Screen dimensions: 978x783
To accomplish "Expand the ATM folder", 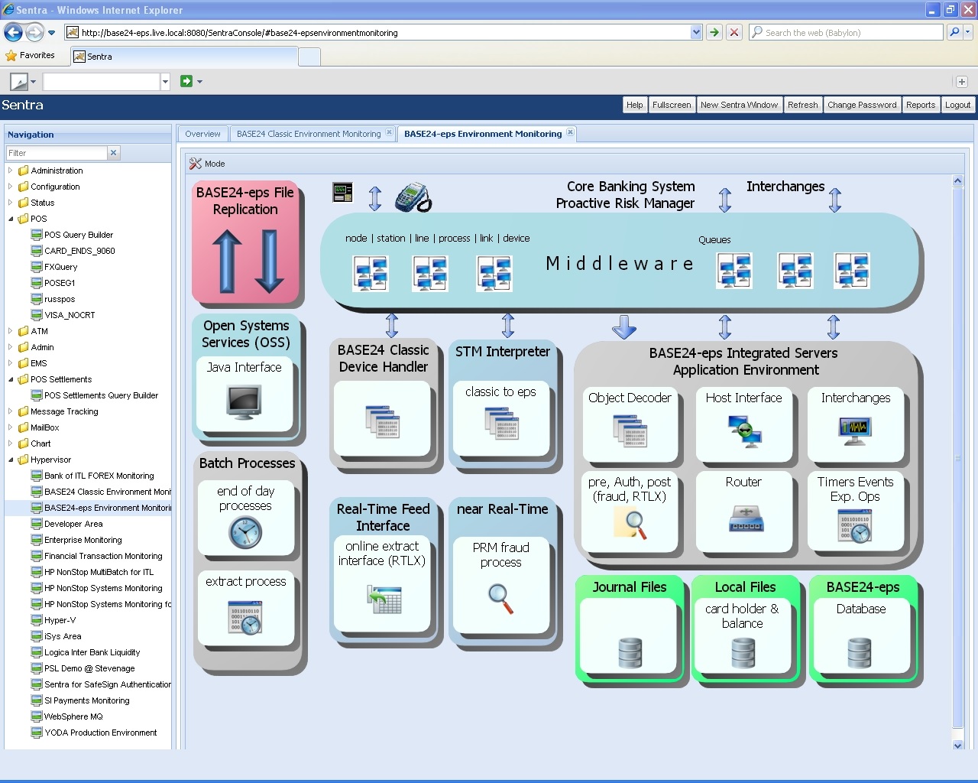I will [x=11, y=331].
